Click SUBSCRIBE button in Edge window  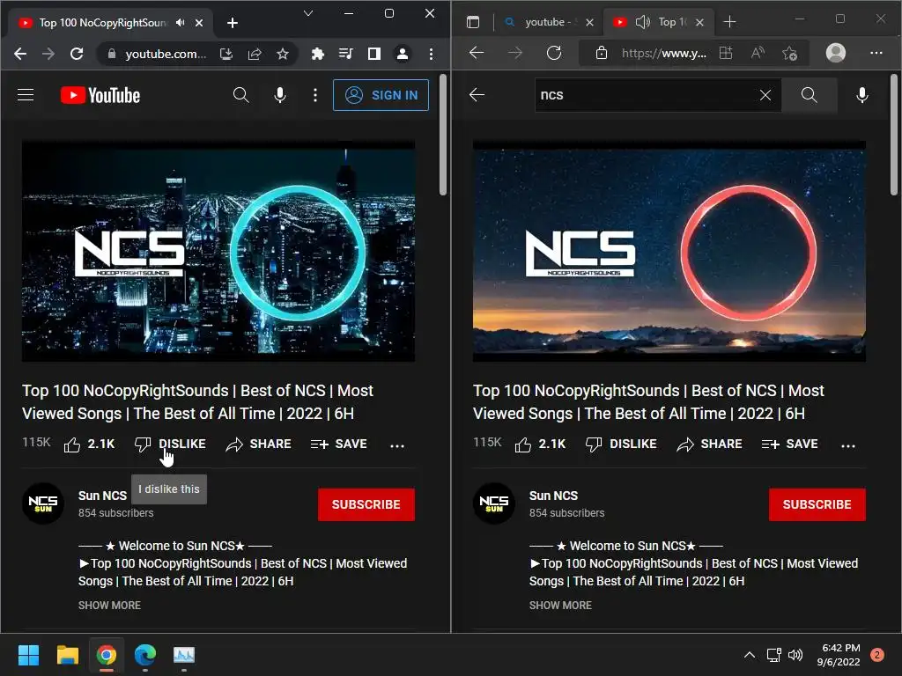[817, 504]
